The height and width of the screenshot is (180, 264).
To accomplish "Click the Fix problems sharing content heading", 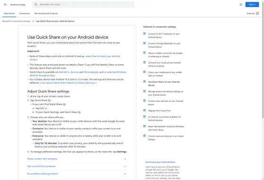I will [x=43, y=174].
